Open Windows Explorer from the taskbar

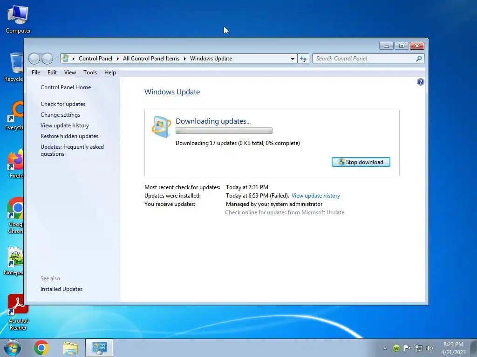71,348
